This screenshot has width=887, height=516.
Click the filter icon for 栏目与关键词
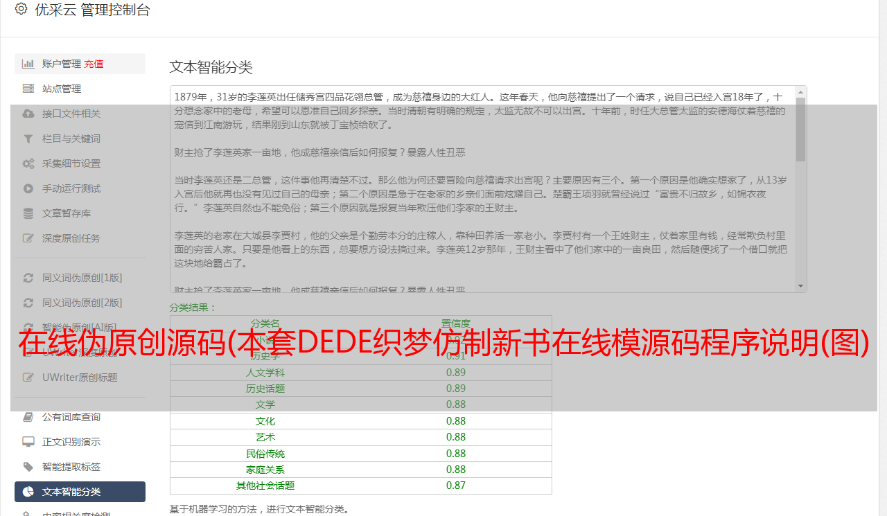pos(28,139)
